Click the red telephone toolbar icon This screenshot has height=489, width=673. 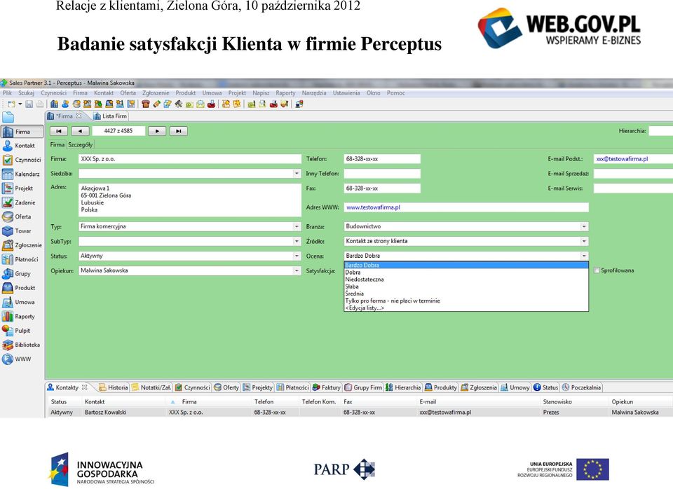(x=146, y=104)
